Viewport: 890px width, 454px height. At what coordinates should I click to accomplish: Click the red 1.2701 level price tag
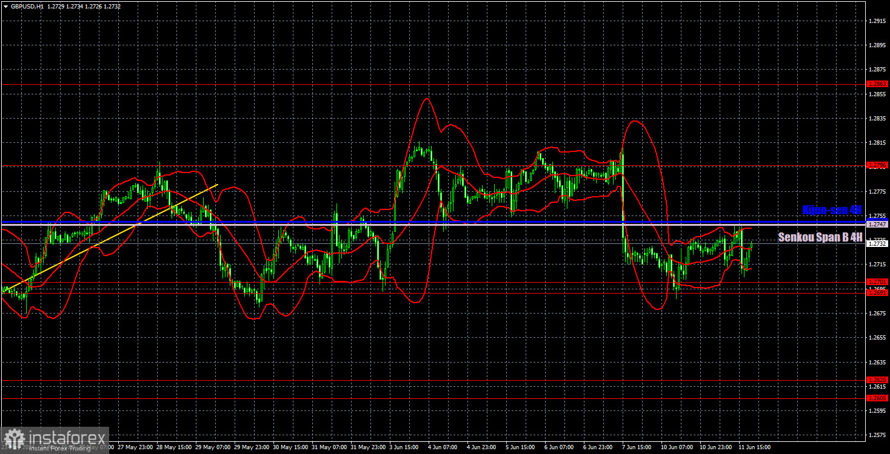coord(877,281)
